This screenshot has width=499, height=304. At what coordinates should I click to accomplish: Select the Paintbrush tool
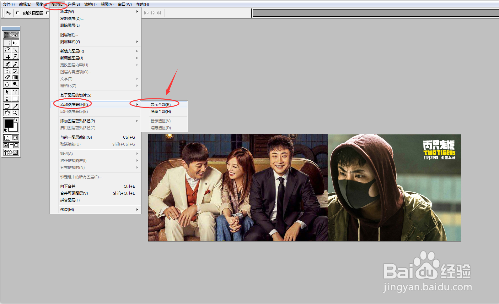(15, 64)
